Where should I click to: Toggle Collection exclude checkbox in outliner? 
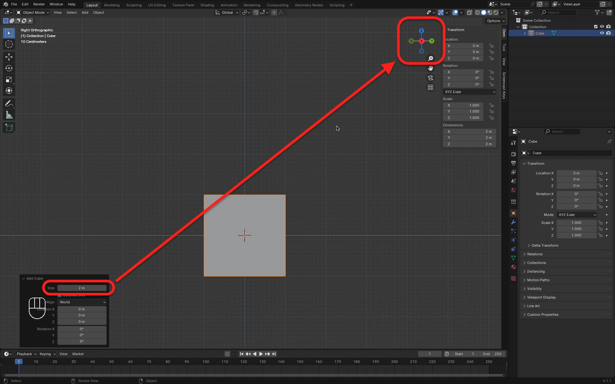pos(596,27)
